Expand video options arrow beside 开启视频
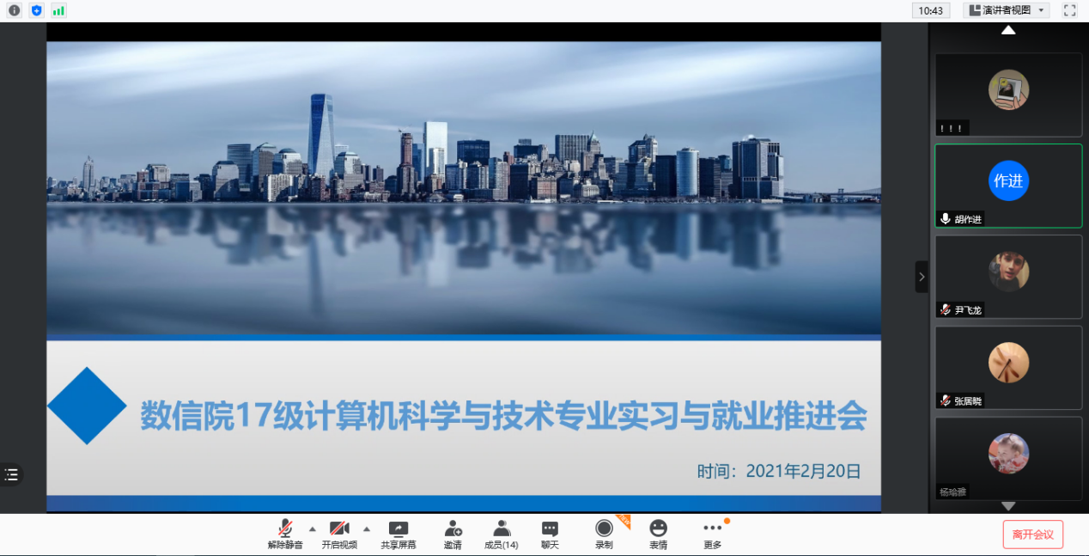Viewport: 1089px width, 556px height. pyautogui.click(x=367, y=529)
